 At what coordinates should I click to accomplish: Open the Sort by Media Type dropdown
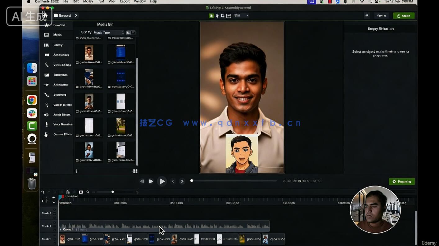(108, 33)
